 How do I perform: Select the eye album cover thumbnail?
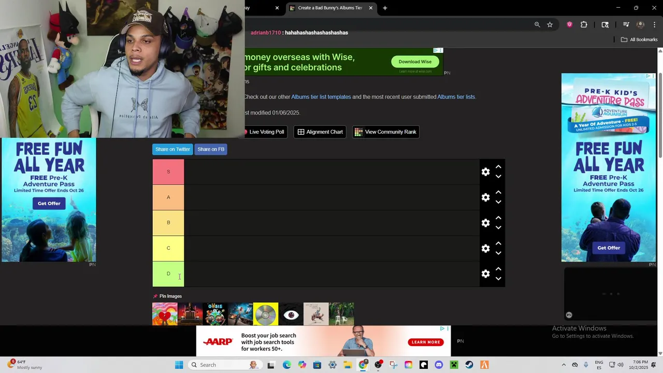[x=291, y=314]
